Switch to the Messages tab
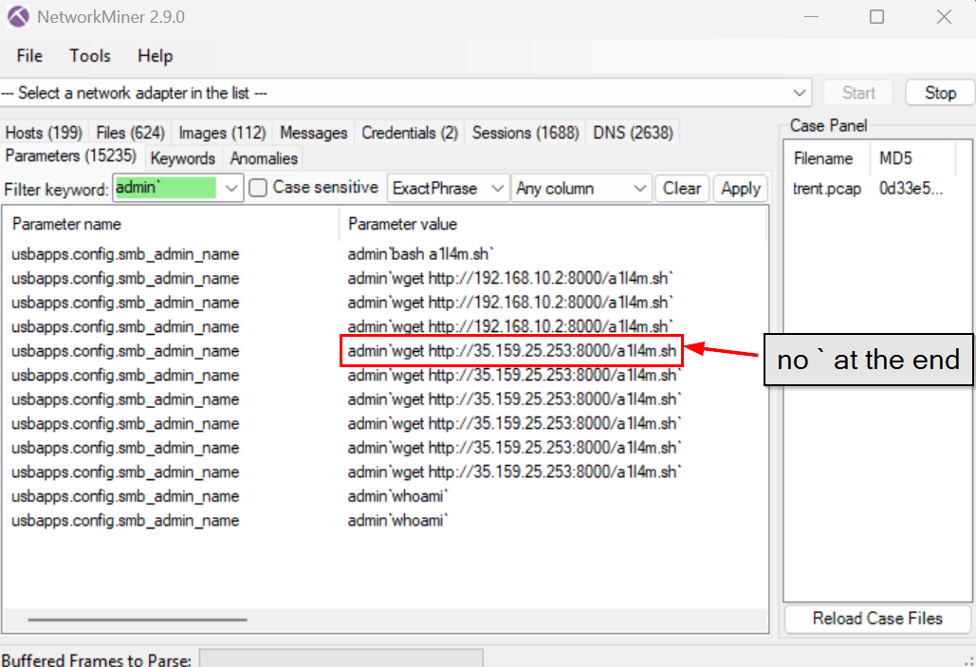This screenshot has width=976, height=667. click(314, 133)
